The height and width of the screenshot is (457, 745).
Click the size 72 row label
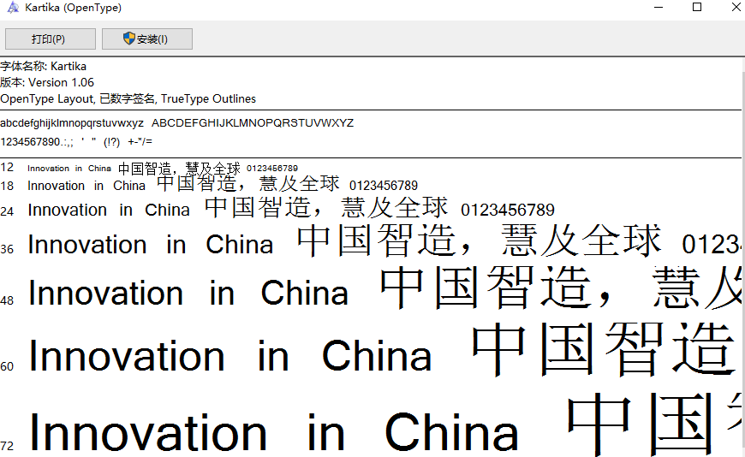click(7, 446)
